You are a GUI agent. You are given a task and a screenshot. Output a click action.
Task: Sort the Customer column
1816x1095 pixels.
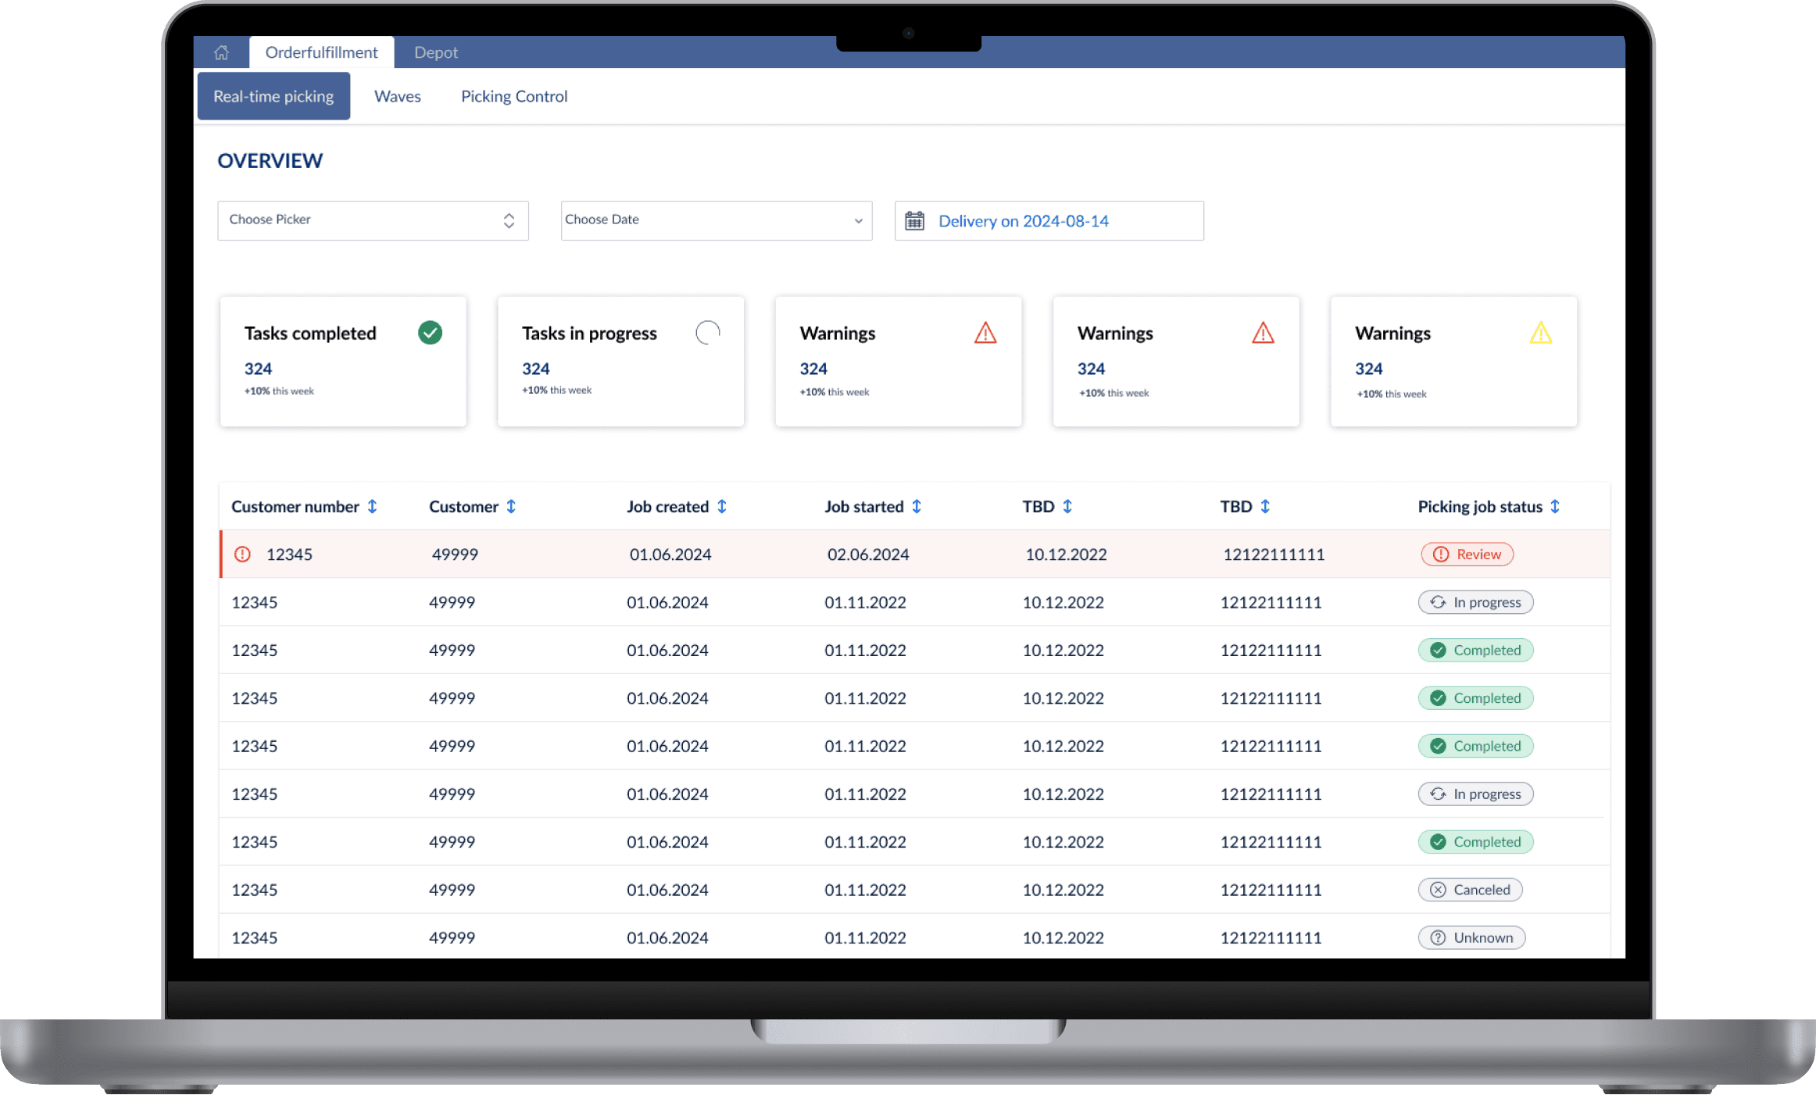(x=511, y=507)
